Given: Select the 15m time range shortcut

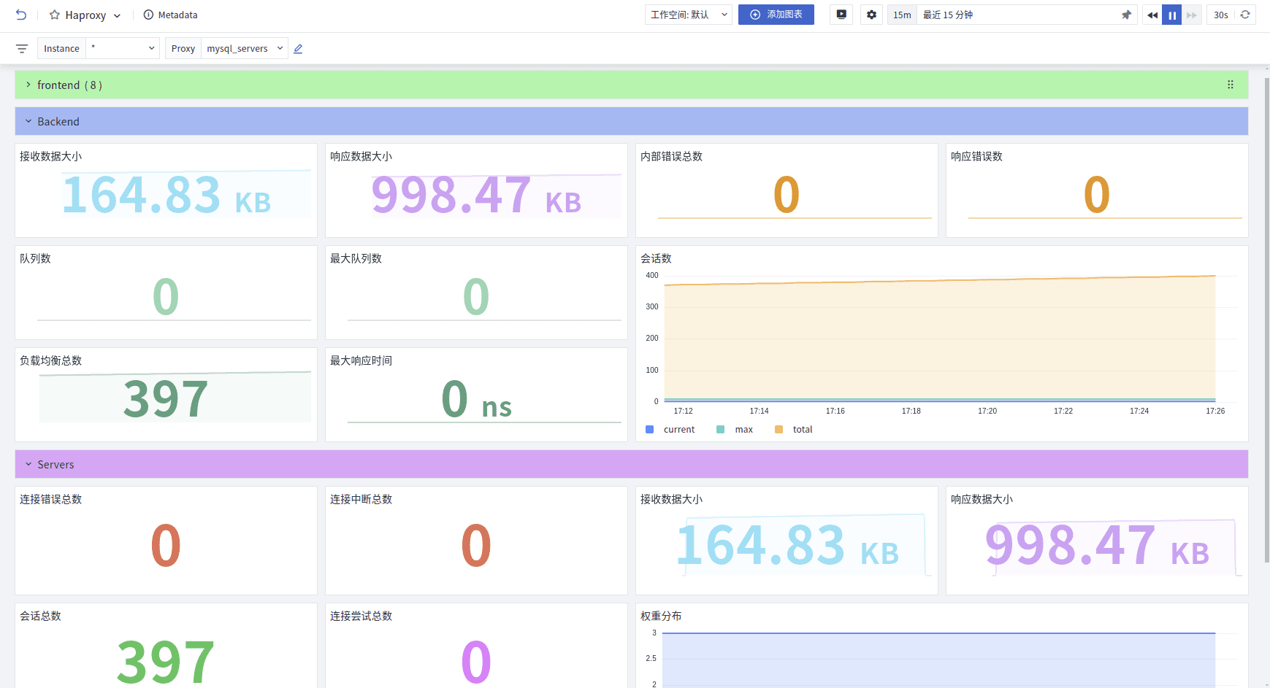Looking at the screenshot, I should pyautogui.click(x=902, y=15).
